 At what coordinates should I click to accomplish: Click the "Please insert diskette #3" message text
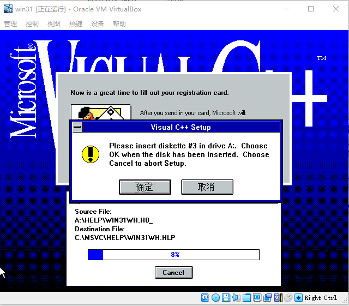pos(189,154)
